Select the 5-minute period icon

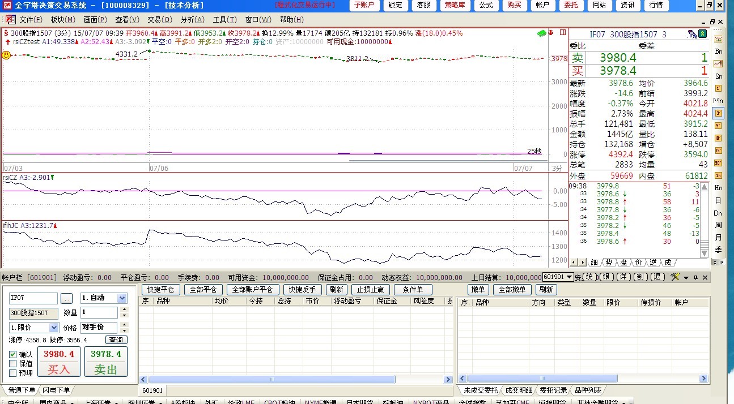pos(718,126)
